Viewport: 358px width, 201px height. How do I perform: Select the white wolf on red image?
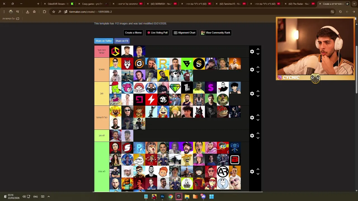coord(127,64)
